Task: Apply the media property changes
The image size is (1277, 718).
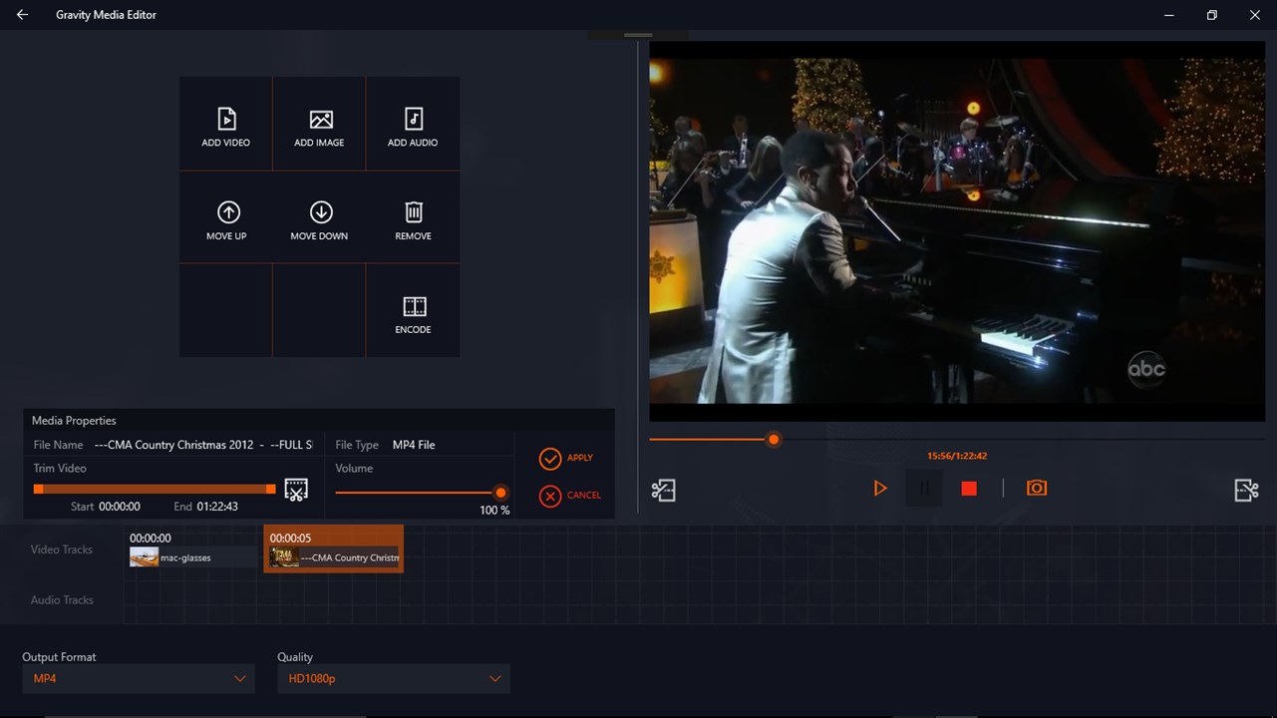Action: coord(566,458)
